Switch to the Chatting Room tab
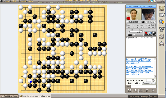 9,96
